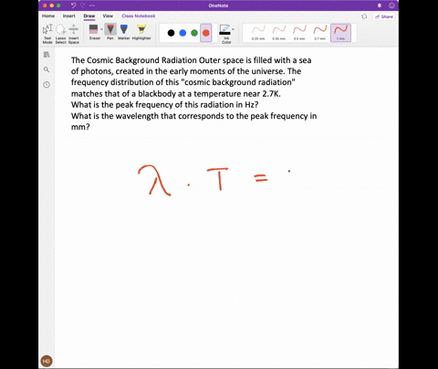This screenshot has width=438, height=369.
Task: Choose the Insert Space tool
Action: pos(74,34)
